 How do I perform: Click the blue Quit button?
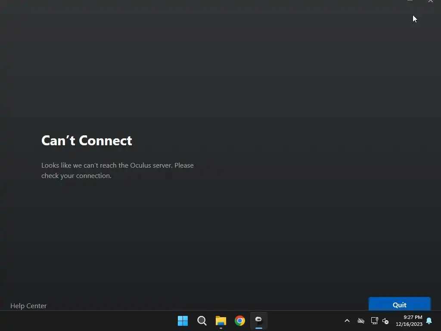(x=399, y=304)
